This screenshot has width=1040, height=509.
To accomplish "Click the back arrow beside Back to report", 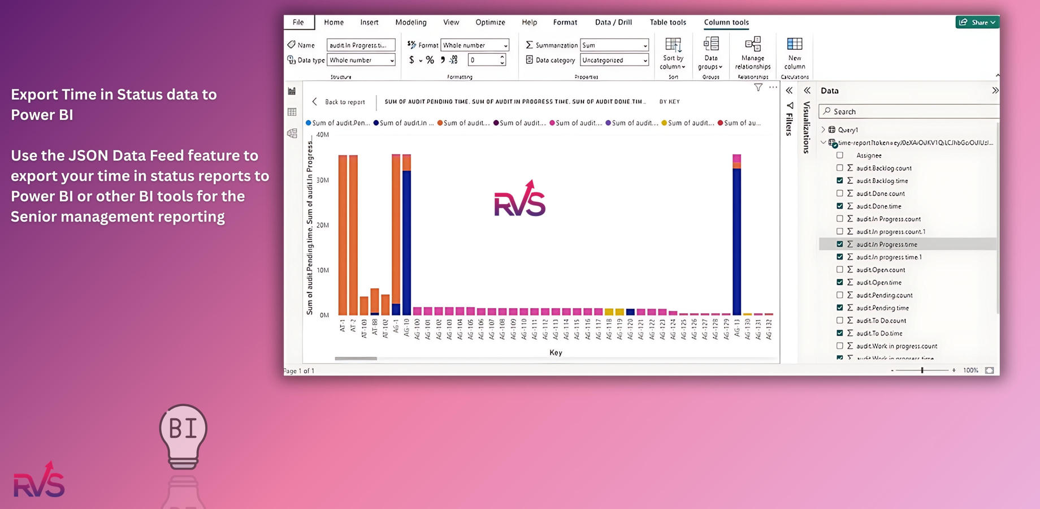I will (315, 102).
